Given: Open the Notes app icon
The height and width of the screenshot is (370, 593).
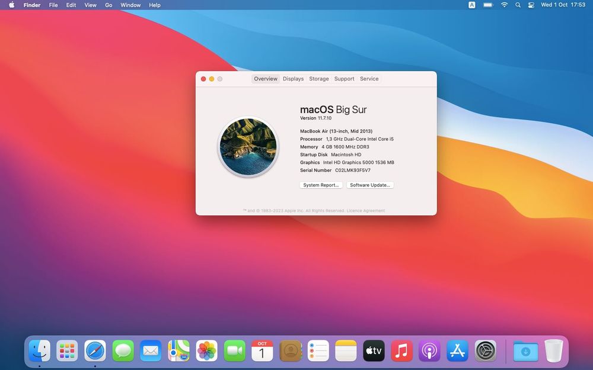Looking at the screenshot, I should pos(346,350).
